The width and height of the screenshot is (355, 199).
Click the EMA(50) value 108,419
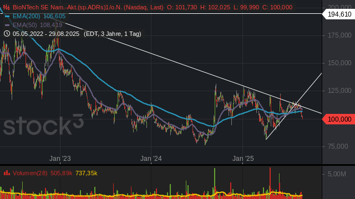51,25
